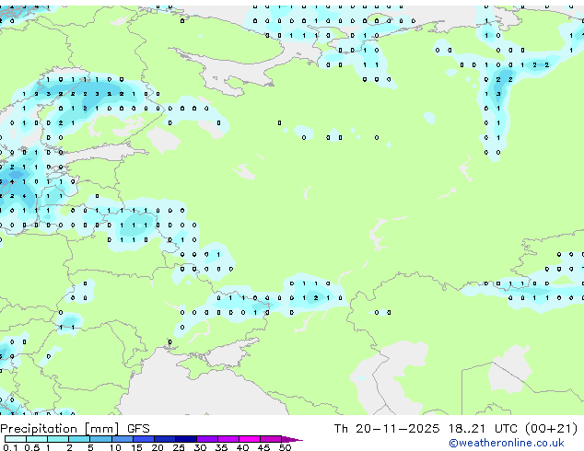
Task: Click the 35–40 mm legend swatch
Action: point(228,439)
